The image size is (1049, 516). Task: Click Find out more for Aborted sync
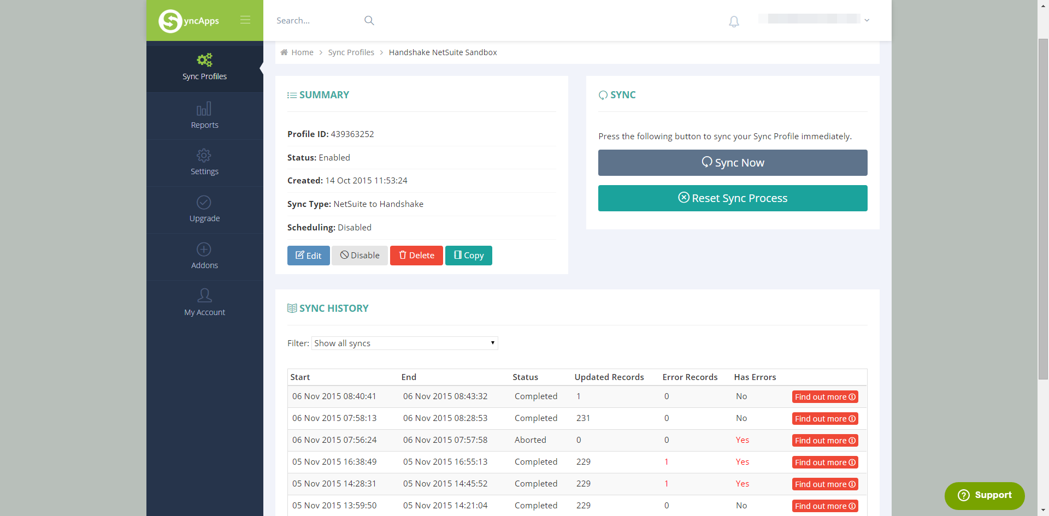pos(824,441)
